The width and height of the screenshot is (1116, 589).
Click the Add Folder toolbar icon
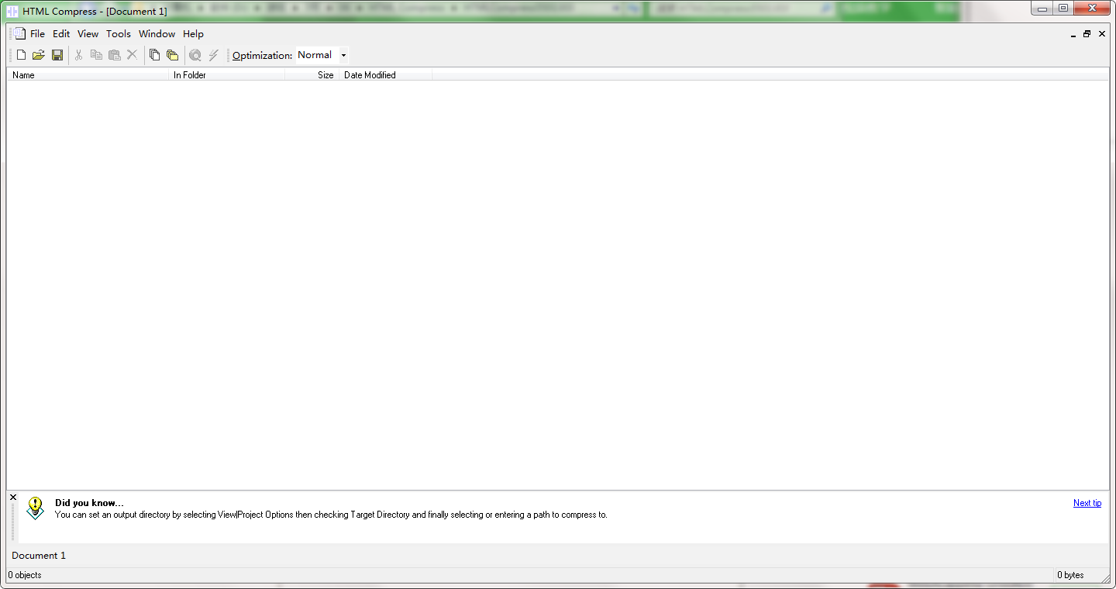173,55
